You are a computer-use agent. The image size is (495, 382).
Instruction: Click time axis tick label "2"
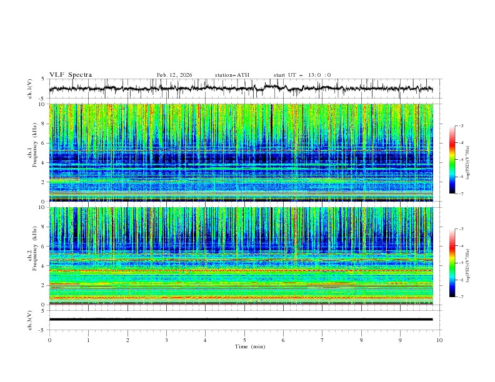127,340
